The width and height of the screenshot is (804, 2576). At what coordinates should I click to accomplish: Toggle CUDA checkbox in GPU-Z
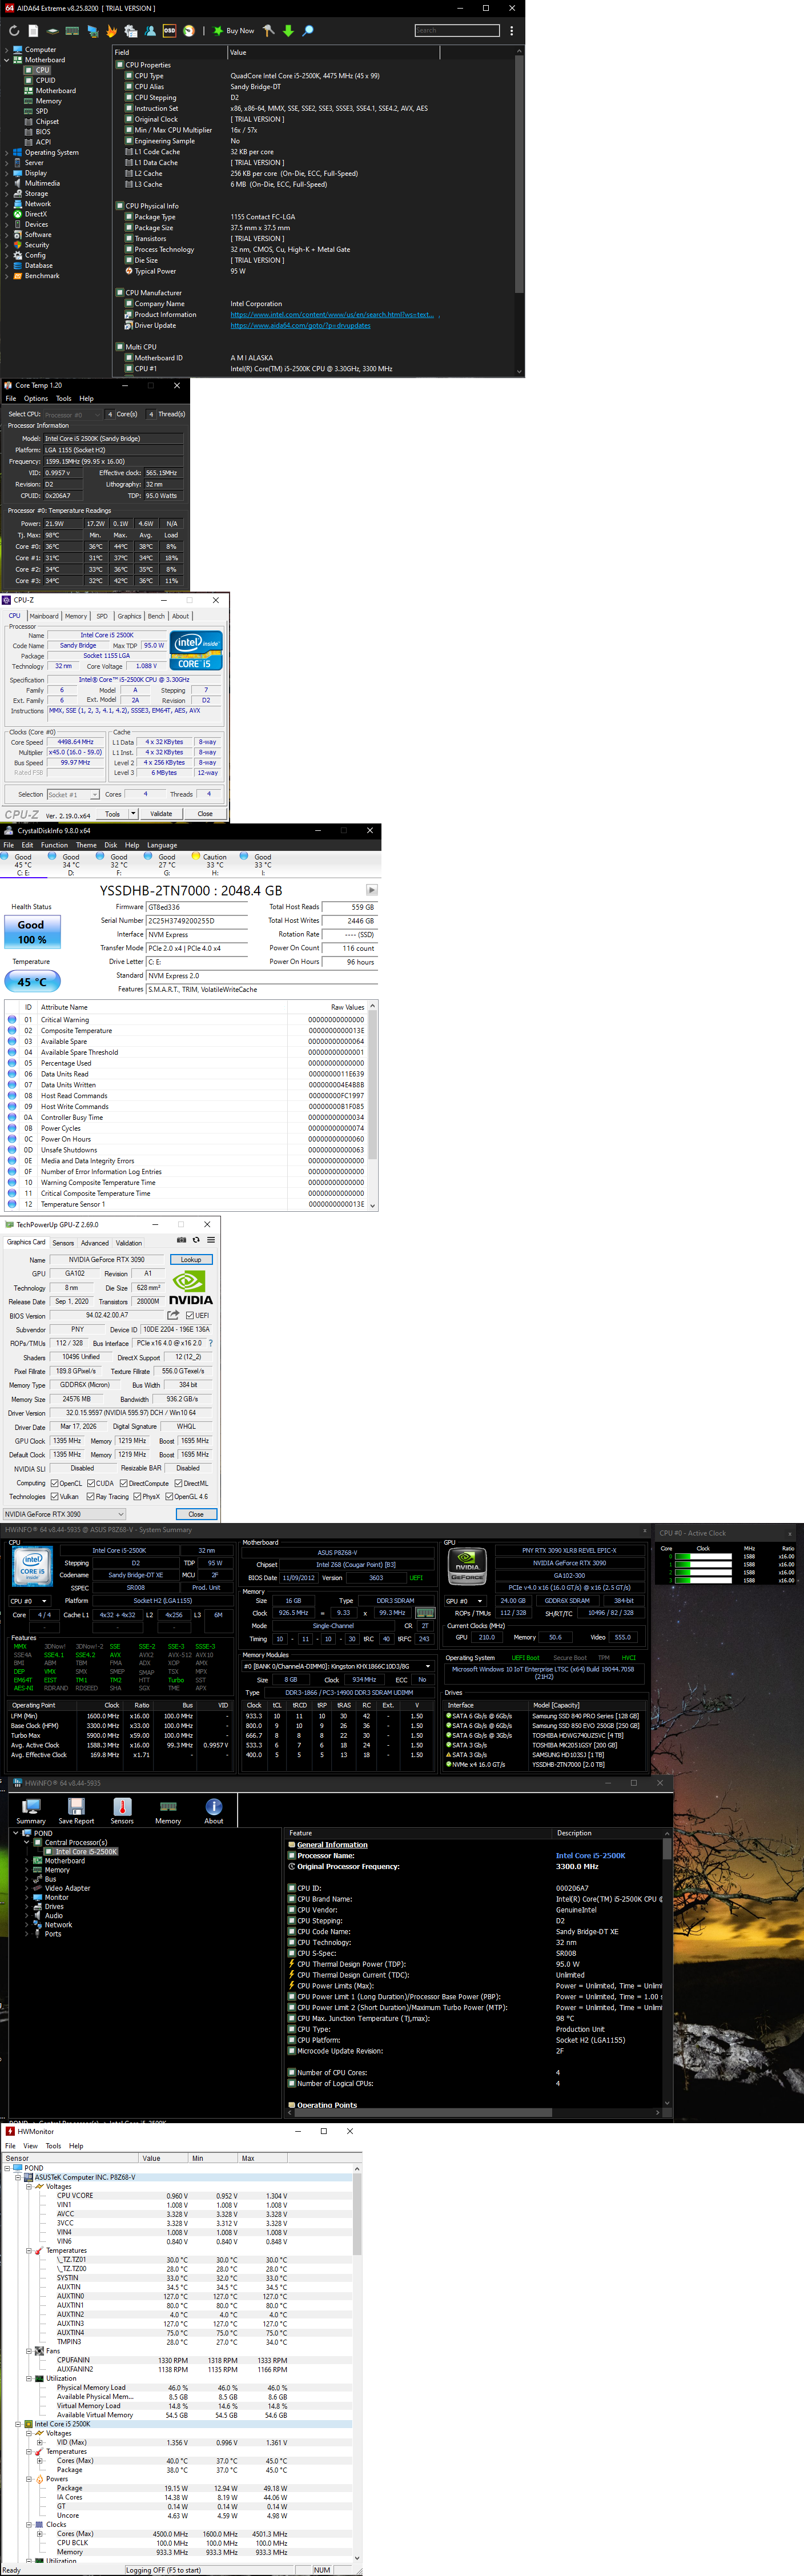91,1483
